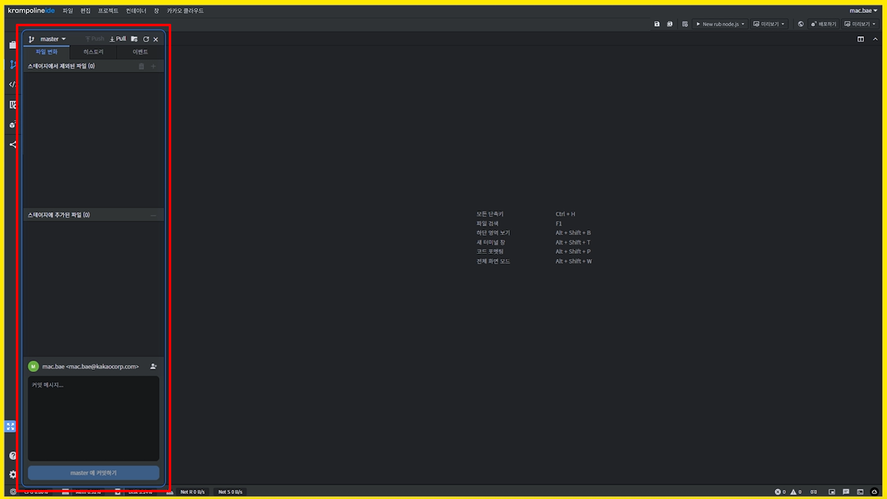Image resolution: width=887 pixels, height=499 pixels.
Task: Open the code brackets icon in sidebar
Action: pos(12,85)
